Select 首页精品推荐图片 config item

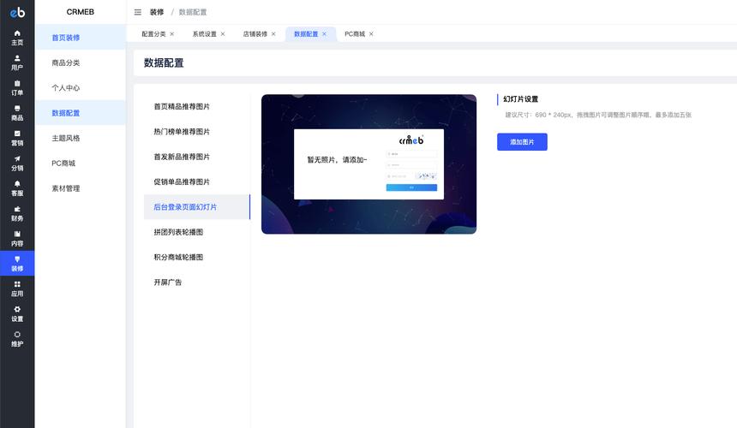tap(182, 107)
